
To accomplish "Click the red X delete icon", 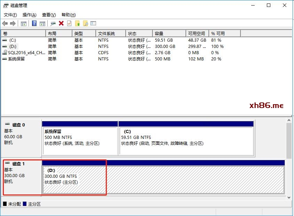I will pos(61,23).
